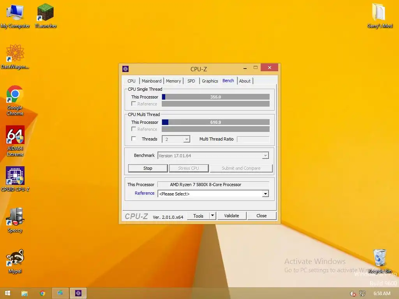
Task: Expand the Threads count dropdown
Action: click(x=187, y=139)
